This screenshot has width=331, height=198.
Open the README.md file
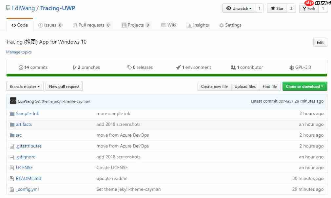pos(29,178)
